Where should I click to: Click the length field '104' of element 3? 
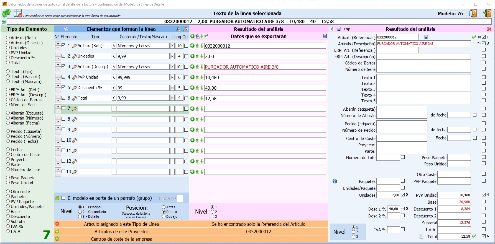click(x=179, y=67)
